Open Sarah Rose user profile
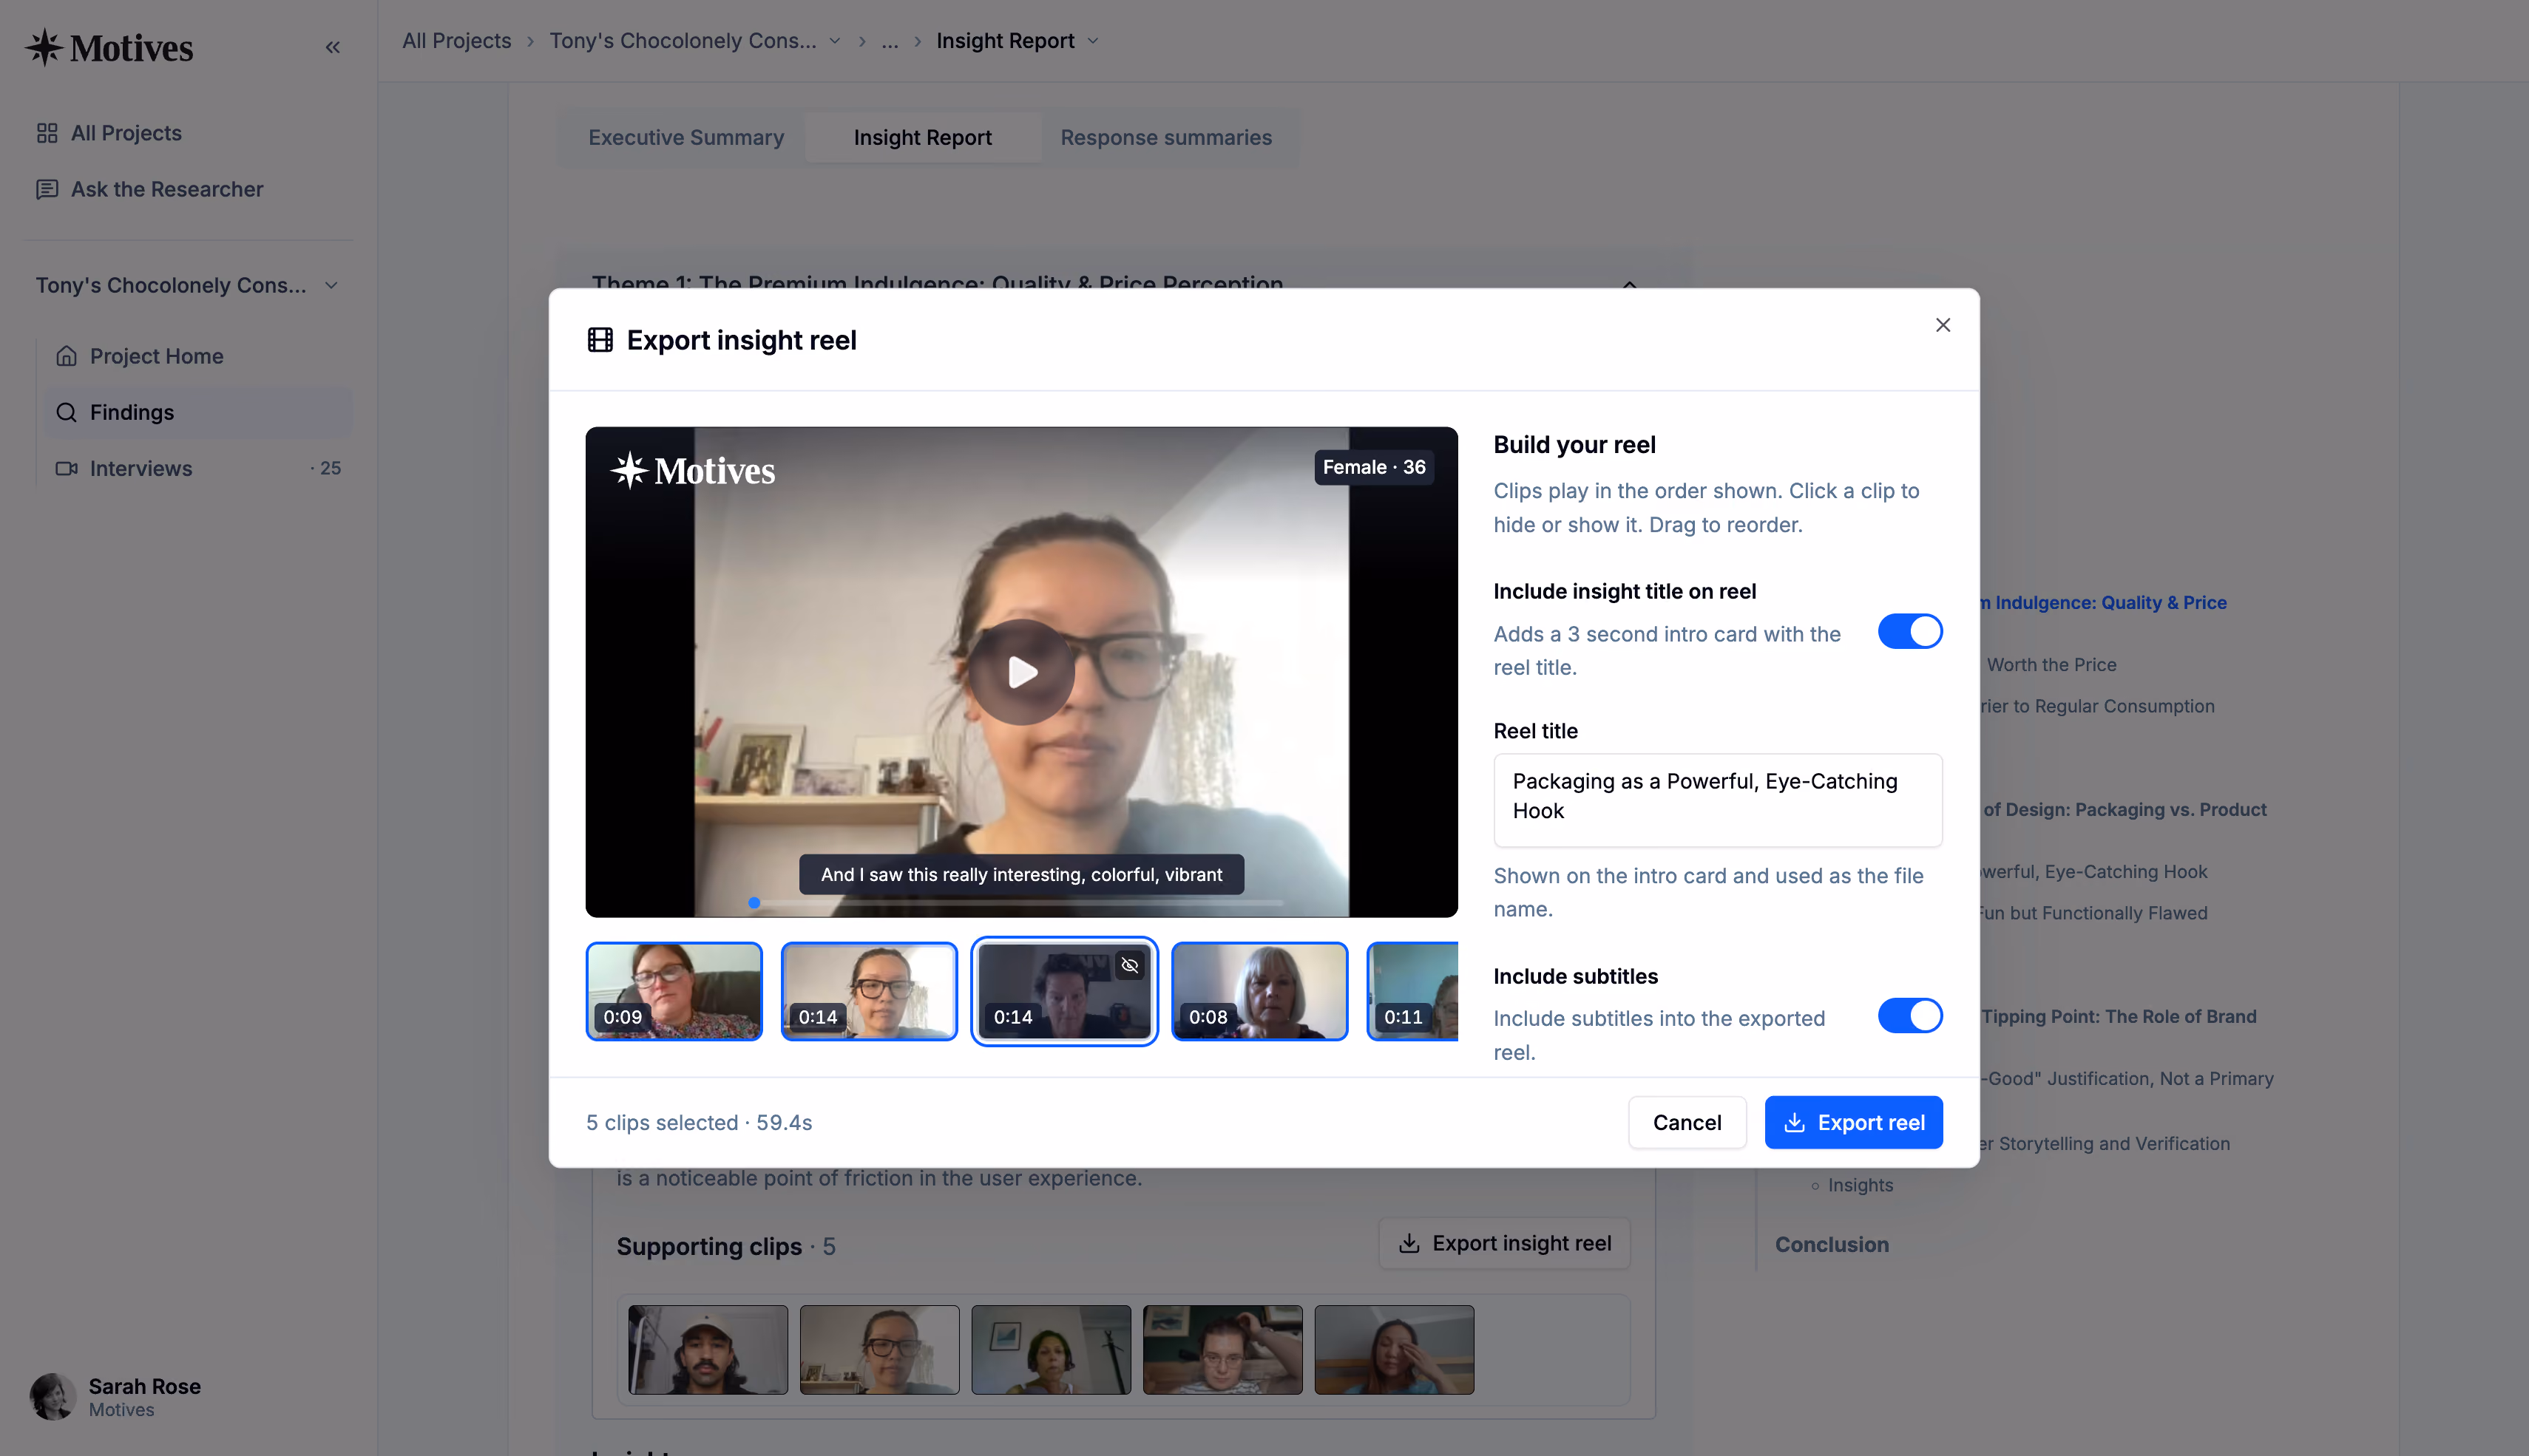Screen dimensions: 2529x1456 tap(115, 1396)
